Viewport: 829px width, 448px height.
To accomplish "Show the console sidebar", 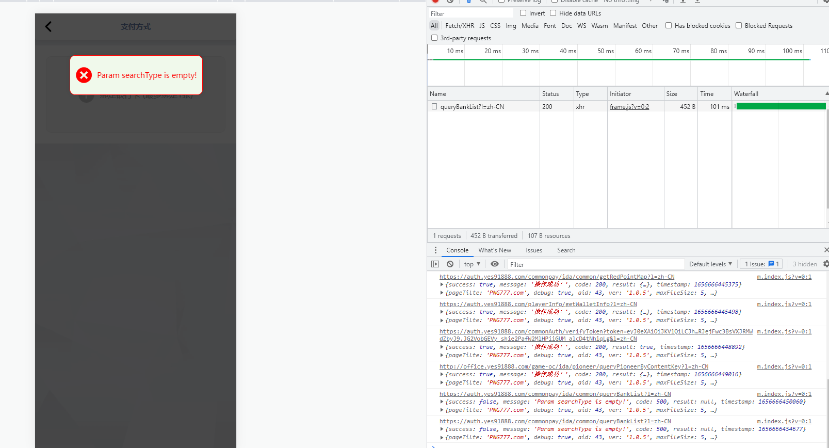I will 435,264.
